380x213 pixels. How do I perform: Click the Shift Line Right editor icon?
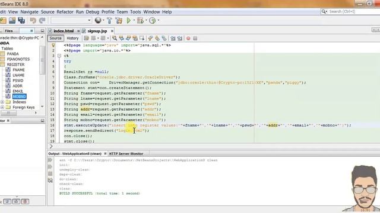click(x=179, y=38)
